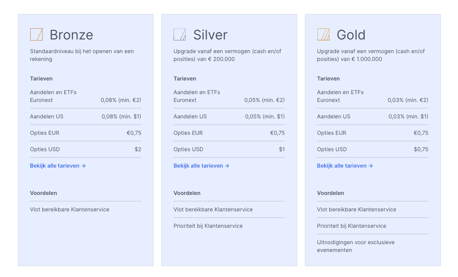The width and height of the screenshot is (458, 277).
Task: Click Bronze 'Vlot bereikbare Klantenservice' benefit
Action: 70,209
